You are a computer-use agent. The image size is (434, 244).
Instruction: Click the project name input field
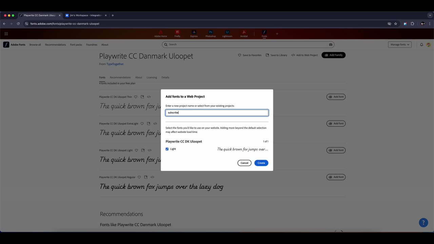click(217, 113)
